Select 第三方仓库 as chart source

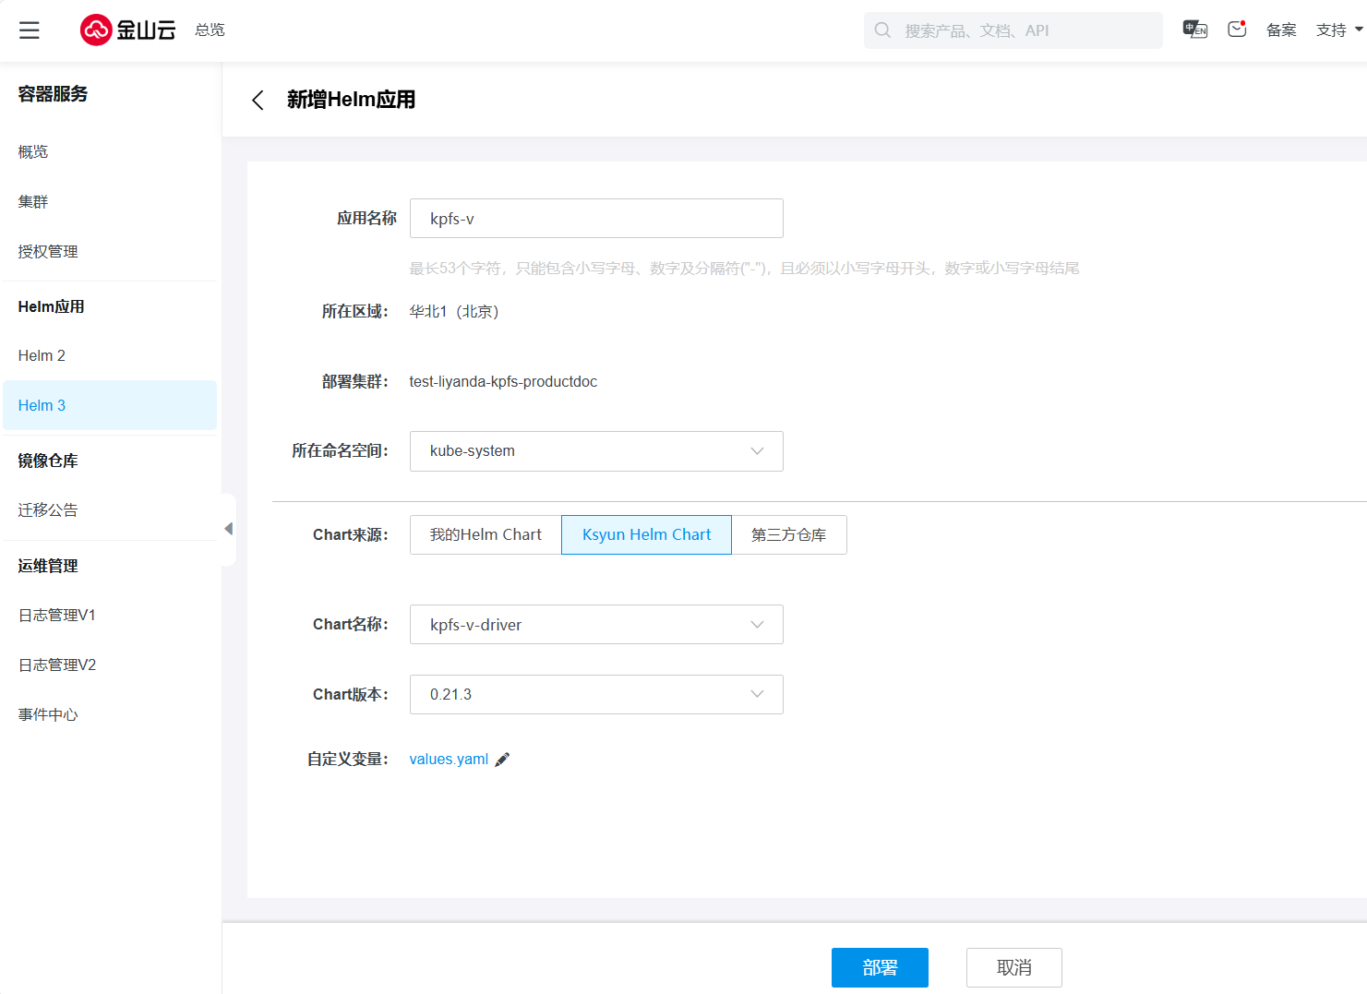tap(788, 535)
